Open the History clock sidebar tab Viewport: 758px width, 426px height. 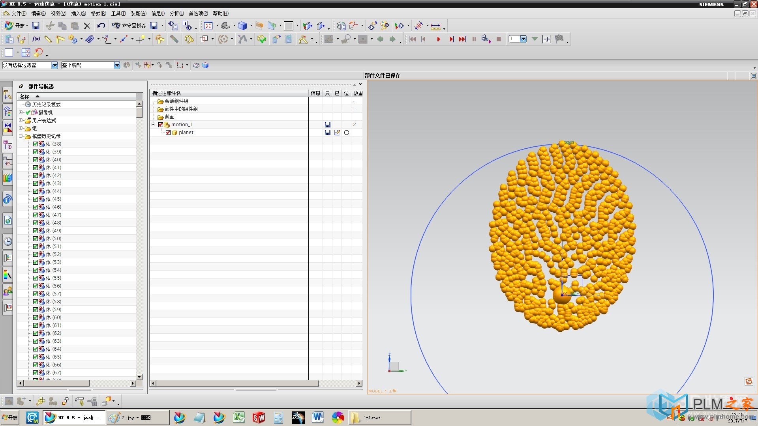[x=8, y=241]
